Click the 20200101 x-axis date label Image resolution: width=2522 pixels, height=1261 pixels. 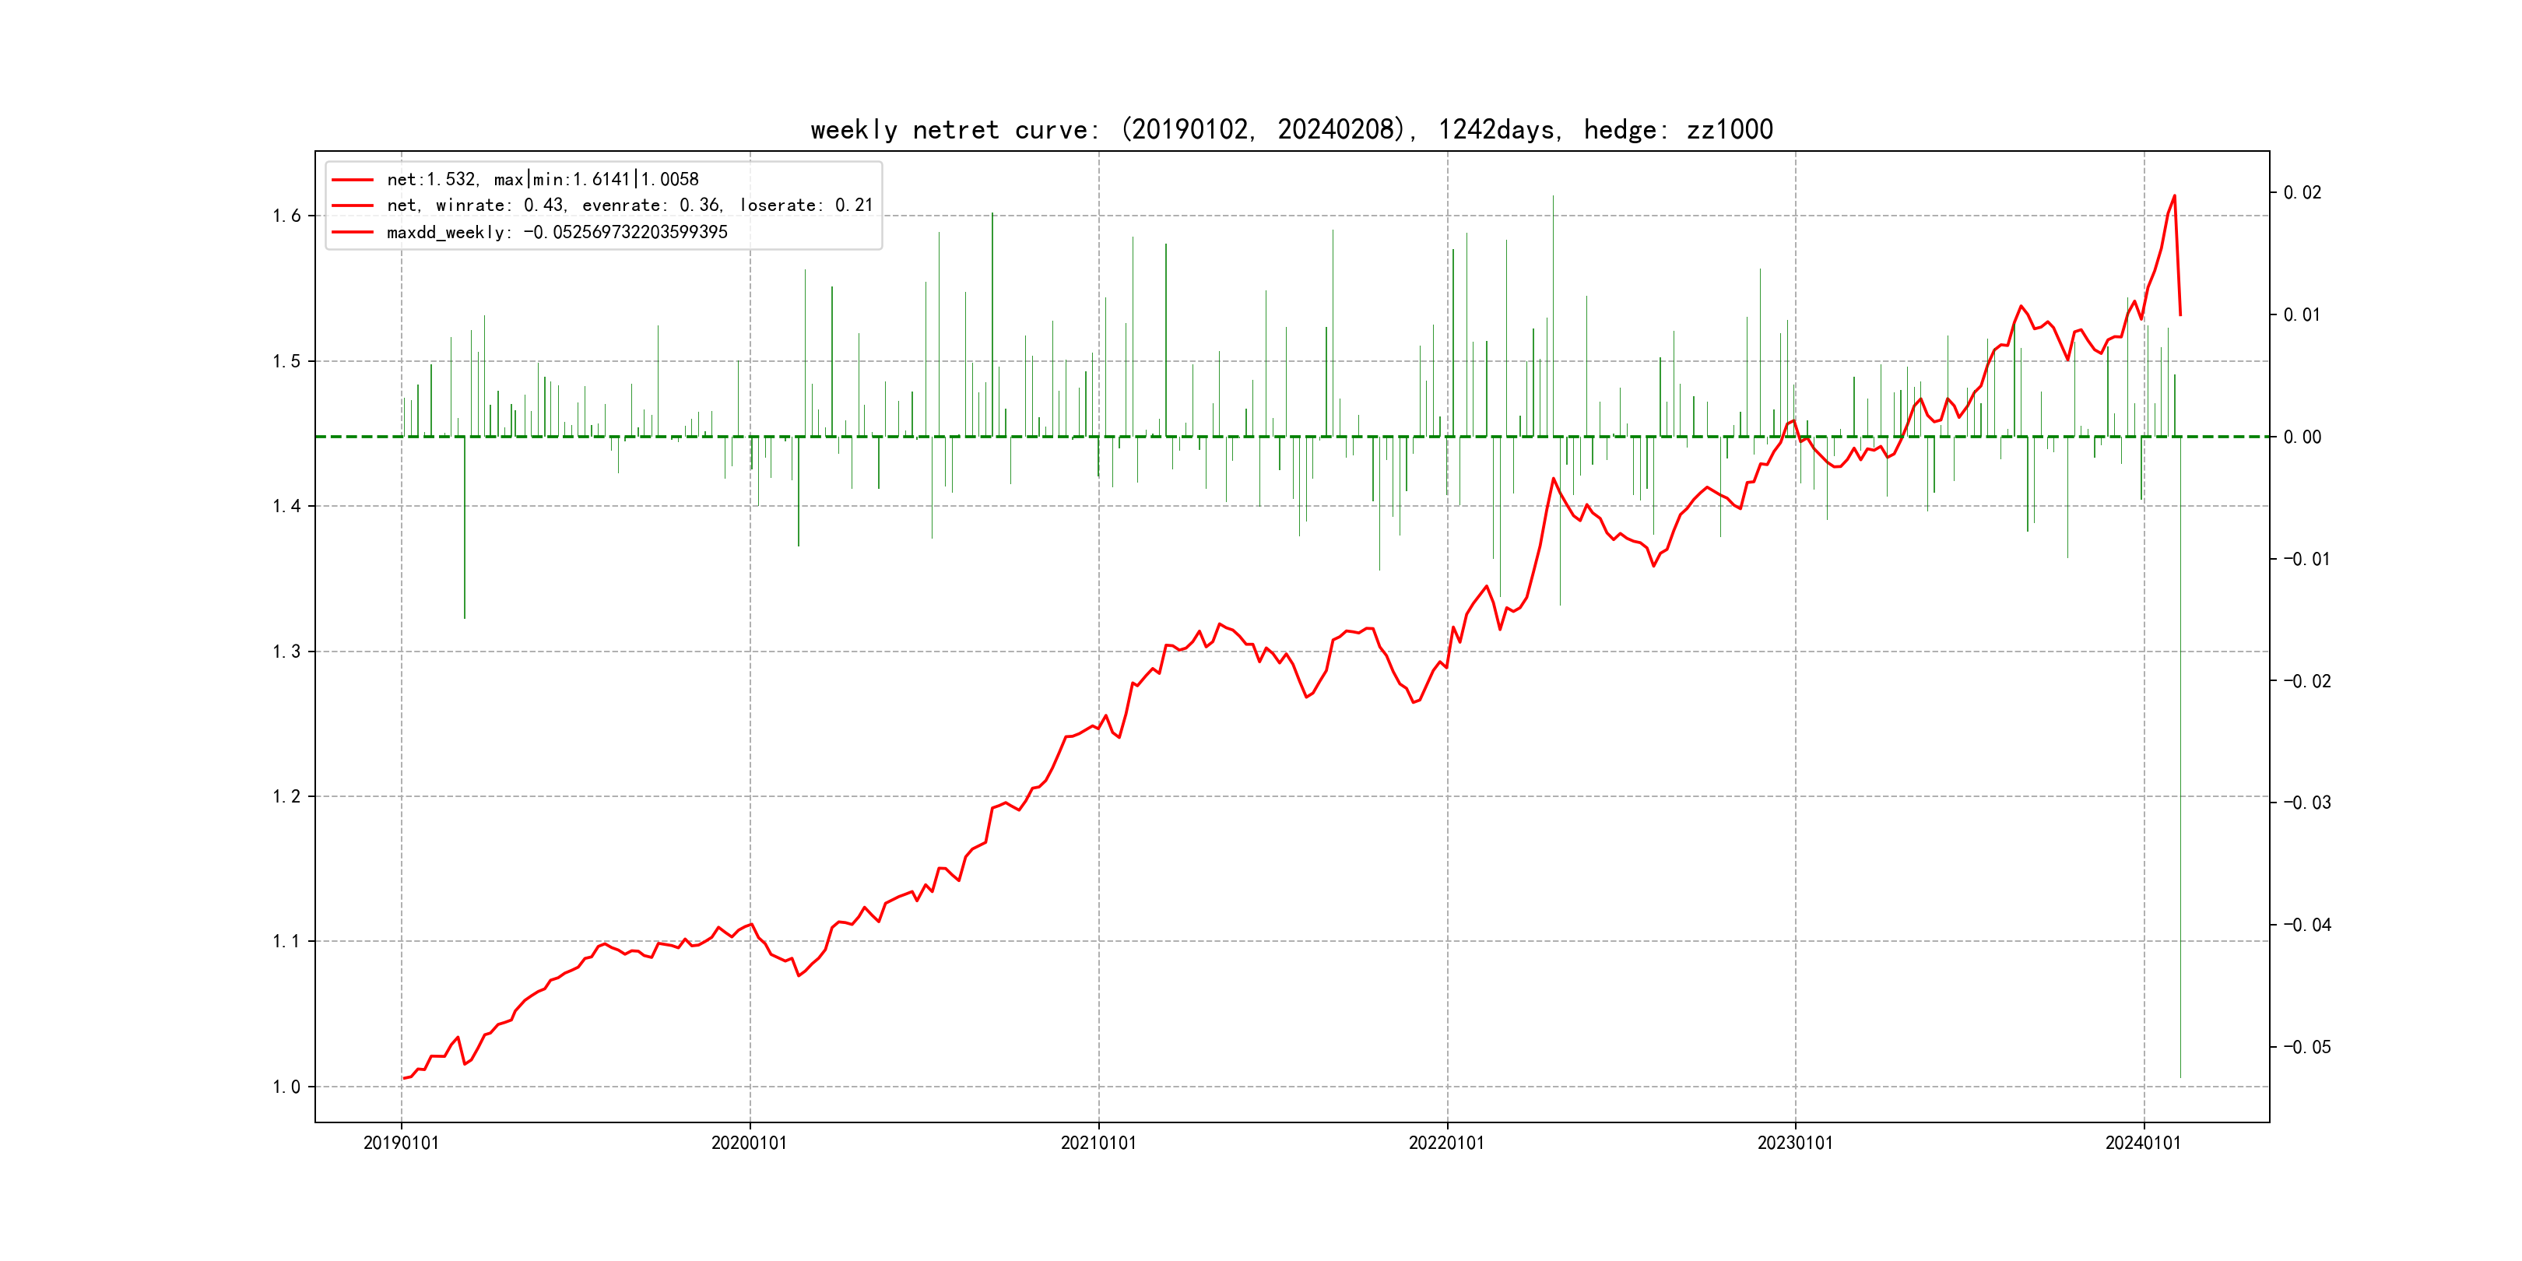click(x=749, y=1143)
